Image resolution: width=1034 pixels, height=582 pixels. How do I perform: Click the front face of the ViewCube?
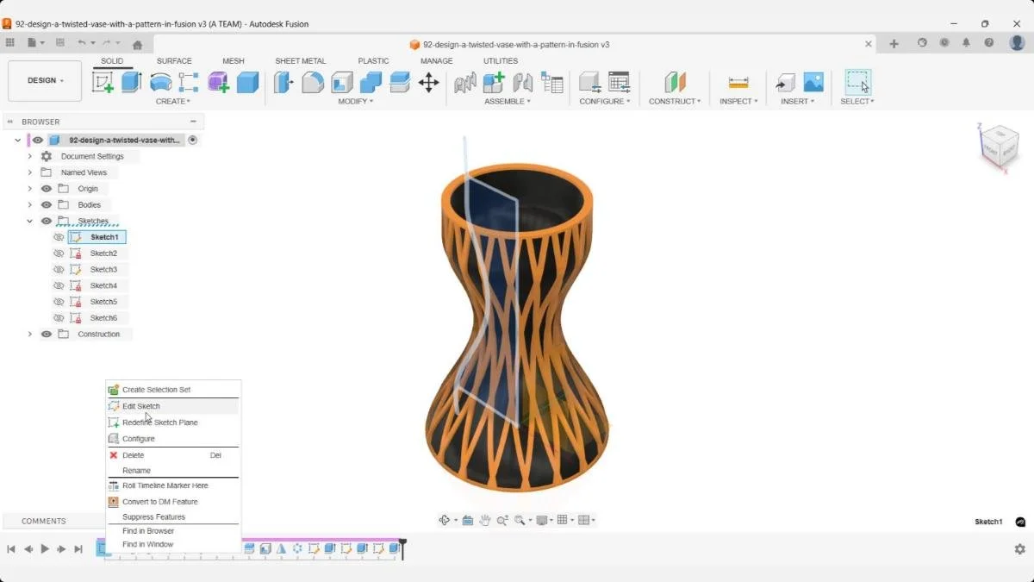pyautogui.click(x=991, y=153)
